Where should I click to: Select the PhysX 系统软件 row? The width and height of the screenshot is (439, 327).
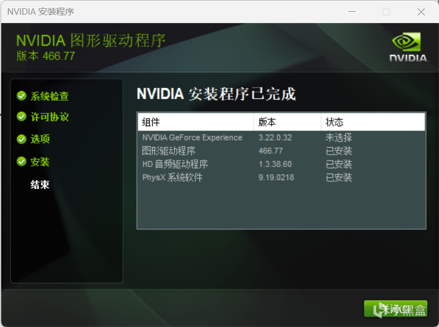pyautogui.click(x=282, y=177)
